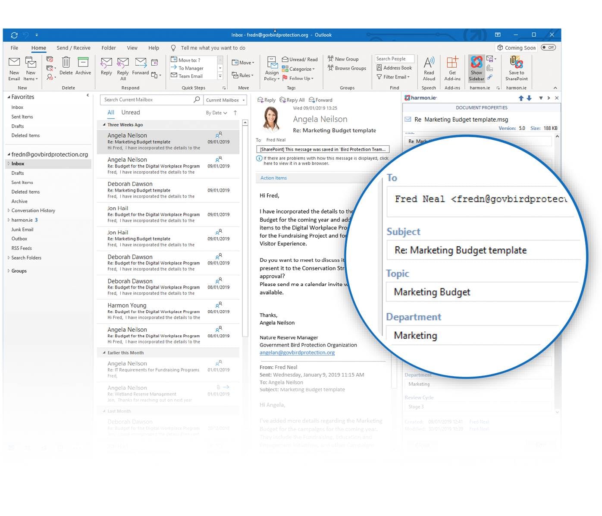Open the File tab
Viewport: 602px width, 516px height.
(14, 48)
